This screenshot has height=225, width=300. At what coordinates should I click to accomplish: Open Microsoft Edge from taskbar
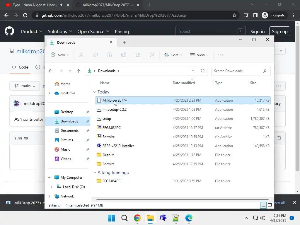(189, 218)
